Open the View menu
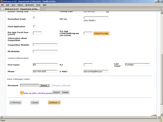 (13, 5)
